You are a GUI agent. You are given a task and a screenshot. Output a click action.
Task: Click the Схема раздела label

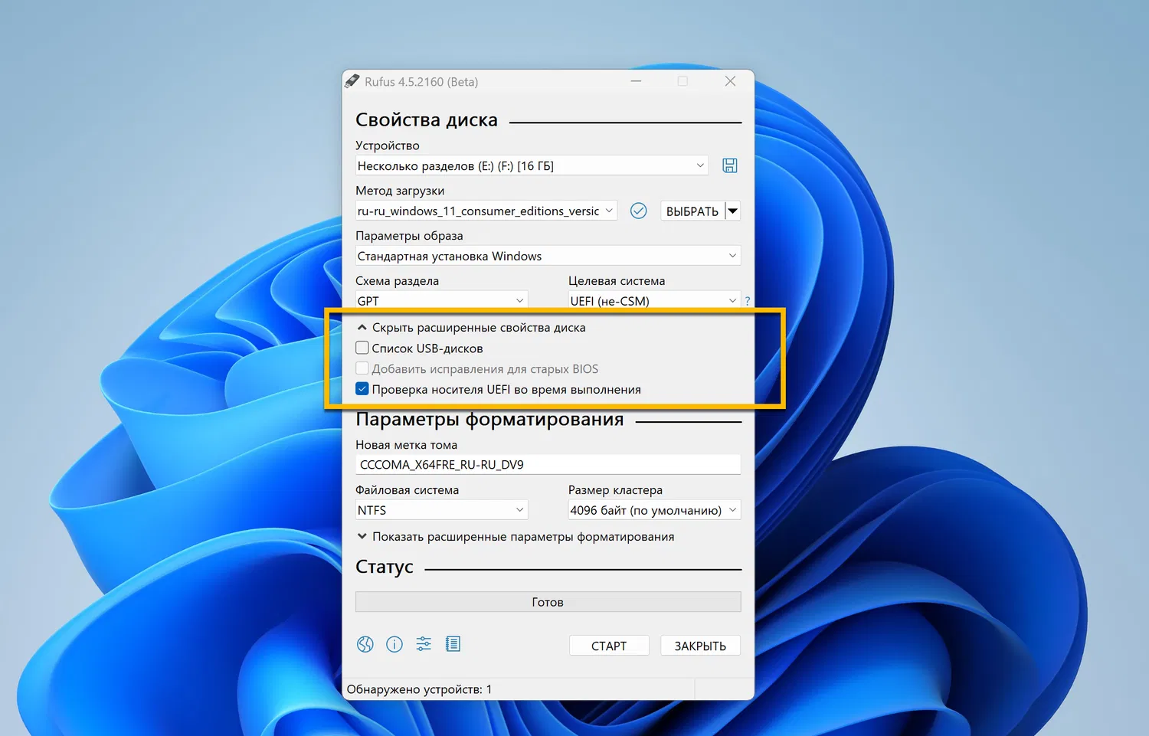coord(397,281)
